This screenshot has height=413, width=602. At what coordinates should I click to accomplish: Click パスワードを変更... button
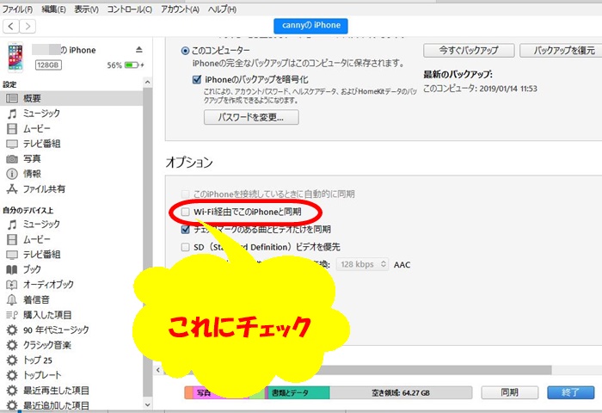click(251, 117)
